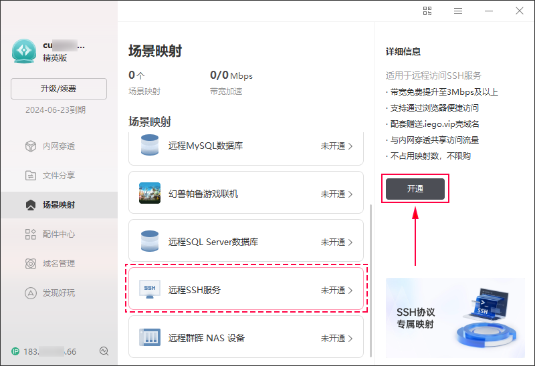Click the QR code icon in title bar
This screenshot has width=535, height=366.
[x=428, y=11]
